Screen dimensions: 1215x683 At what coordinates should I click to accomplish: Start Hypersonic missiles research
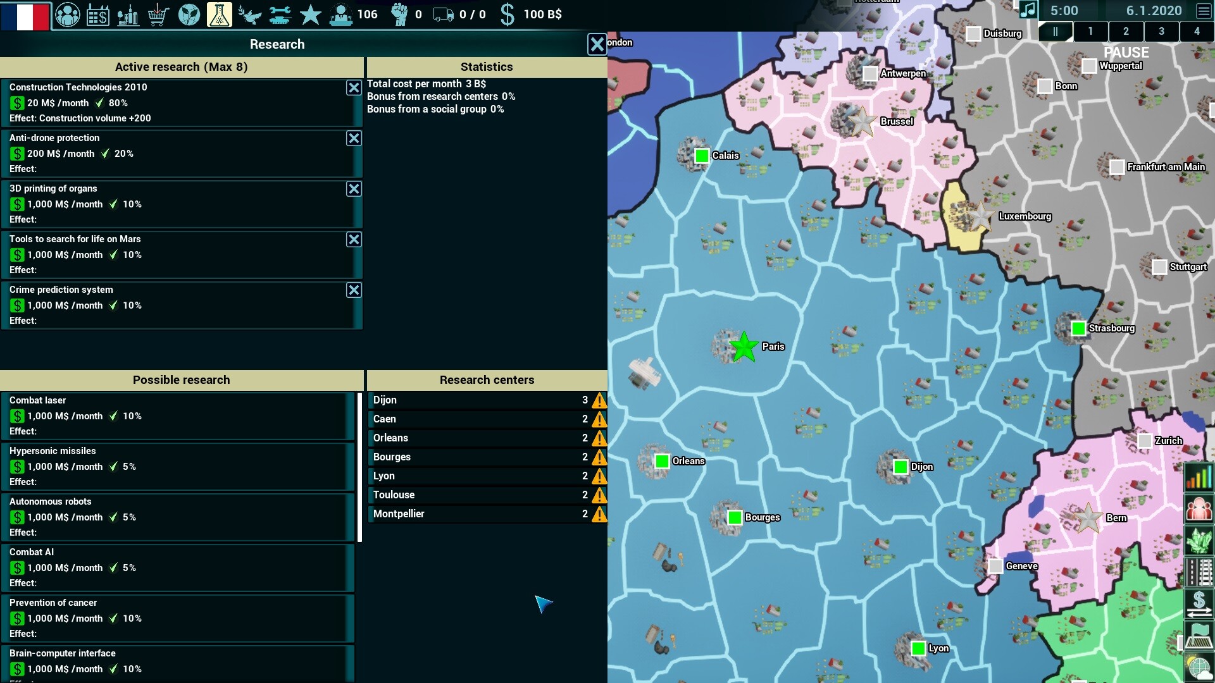click(177, 466)
